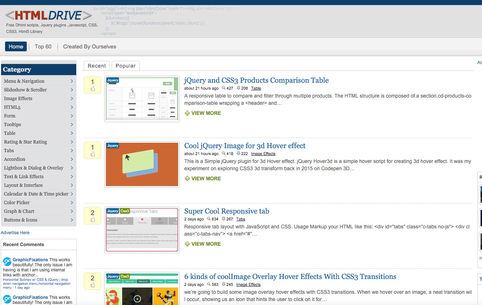Click Css3 badge on Responsive Tabs thumbnail
Image resolution: width=482 pixels, height=305 pixels.
click(125, 211)
